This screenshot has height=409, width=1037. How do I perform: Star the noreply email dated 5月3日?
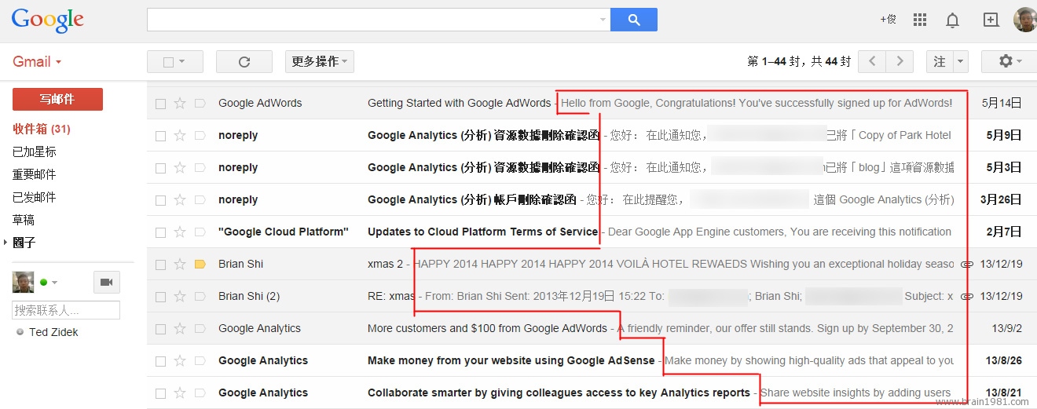click(179, 167)
